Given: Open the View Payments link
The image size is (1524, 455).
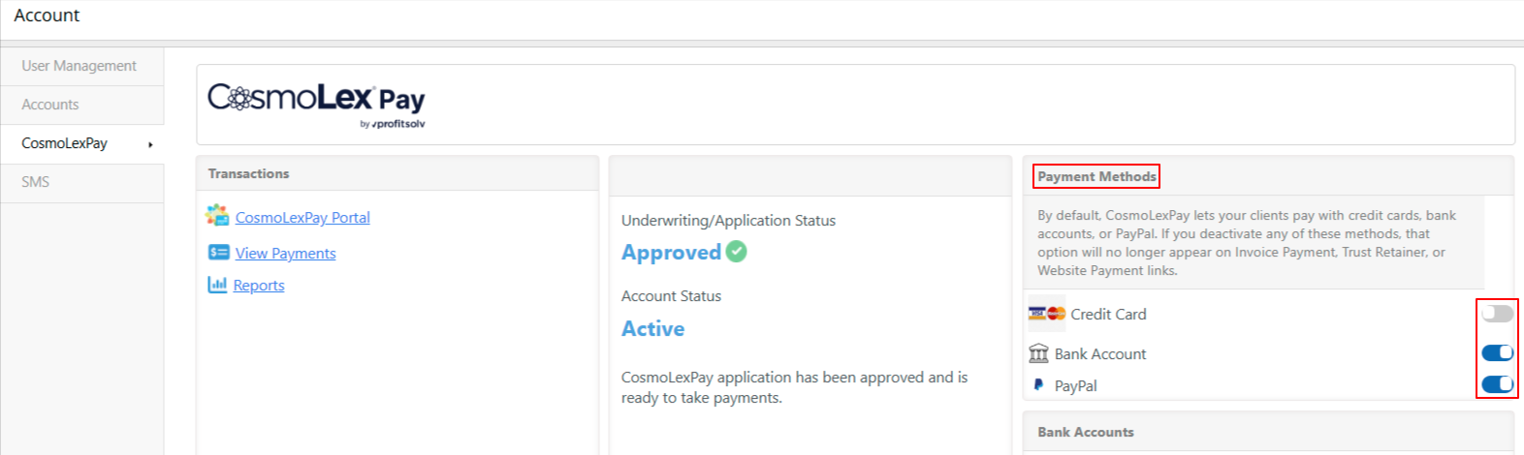Looking at the screenshot, I should [x=285, y=254].
